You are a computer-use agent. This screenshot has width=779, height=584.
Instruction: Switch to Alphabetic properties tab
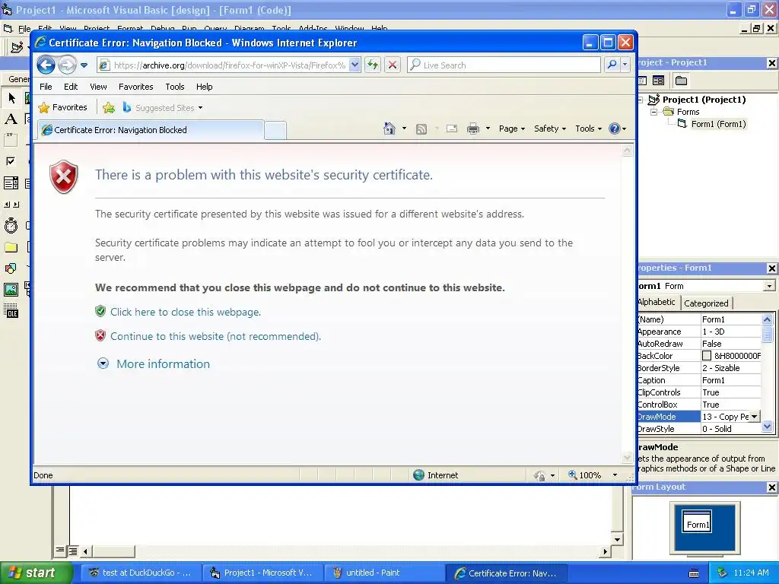point(657,303)
